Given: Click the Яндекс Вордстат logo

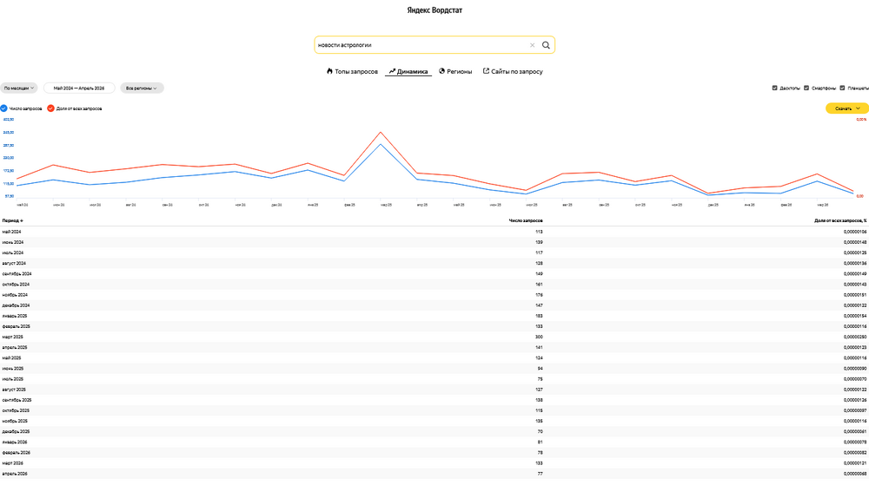Looking at the screenshot, I should [434, 10].
